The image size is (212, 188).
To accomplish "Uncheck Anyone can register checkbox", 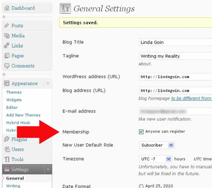I will (x=141, y=132).
